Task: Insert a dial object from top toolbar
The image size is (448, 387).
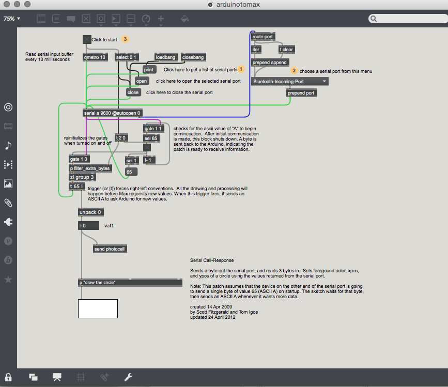Action: point(146,19)
